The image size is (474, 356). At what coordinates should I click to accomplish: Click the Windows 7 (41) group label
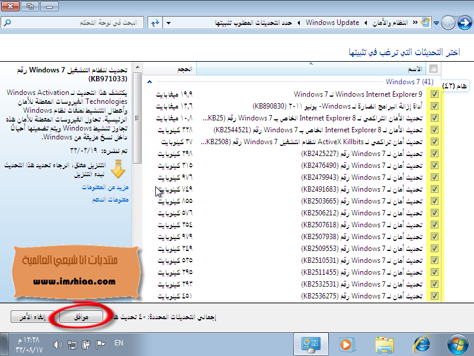tap(409, 82)
